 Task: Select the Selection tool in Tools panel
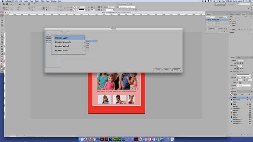(2, 15)
